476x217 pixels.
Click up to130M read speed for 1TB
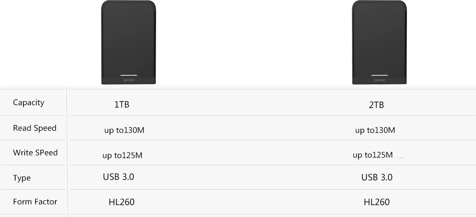click(124, 130)
